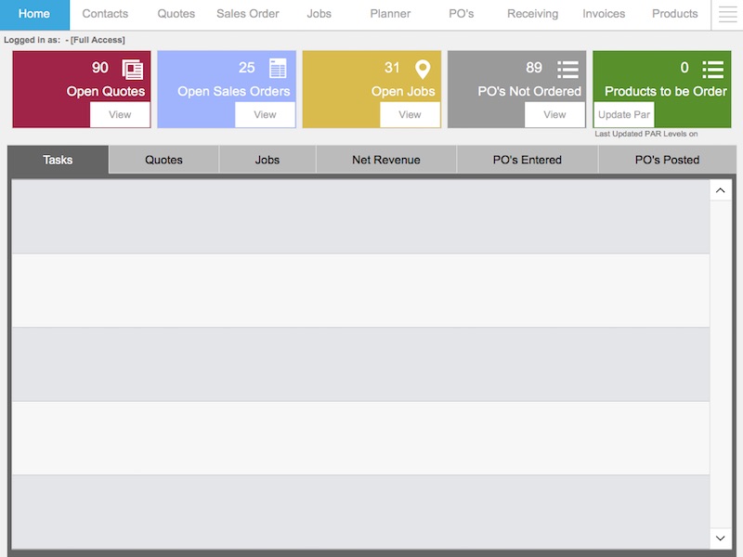Select the PO's Entered tab
The height and width of the screenshot is (557, 743).
(527, 160)
